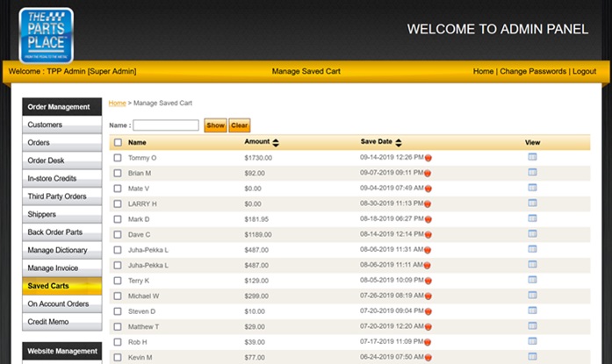612x364 pixels.
Task: Select checkbox for Matthew T's cart
Action: click(x=118, y=326)
